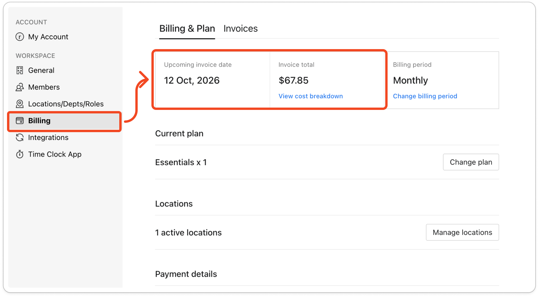
Task: Open the Members page
Action: coord(44,87)
